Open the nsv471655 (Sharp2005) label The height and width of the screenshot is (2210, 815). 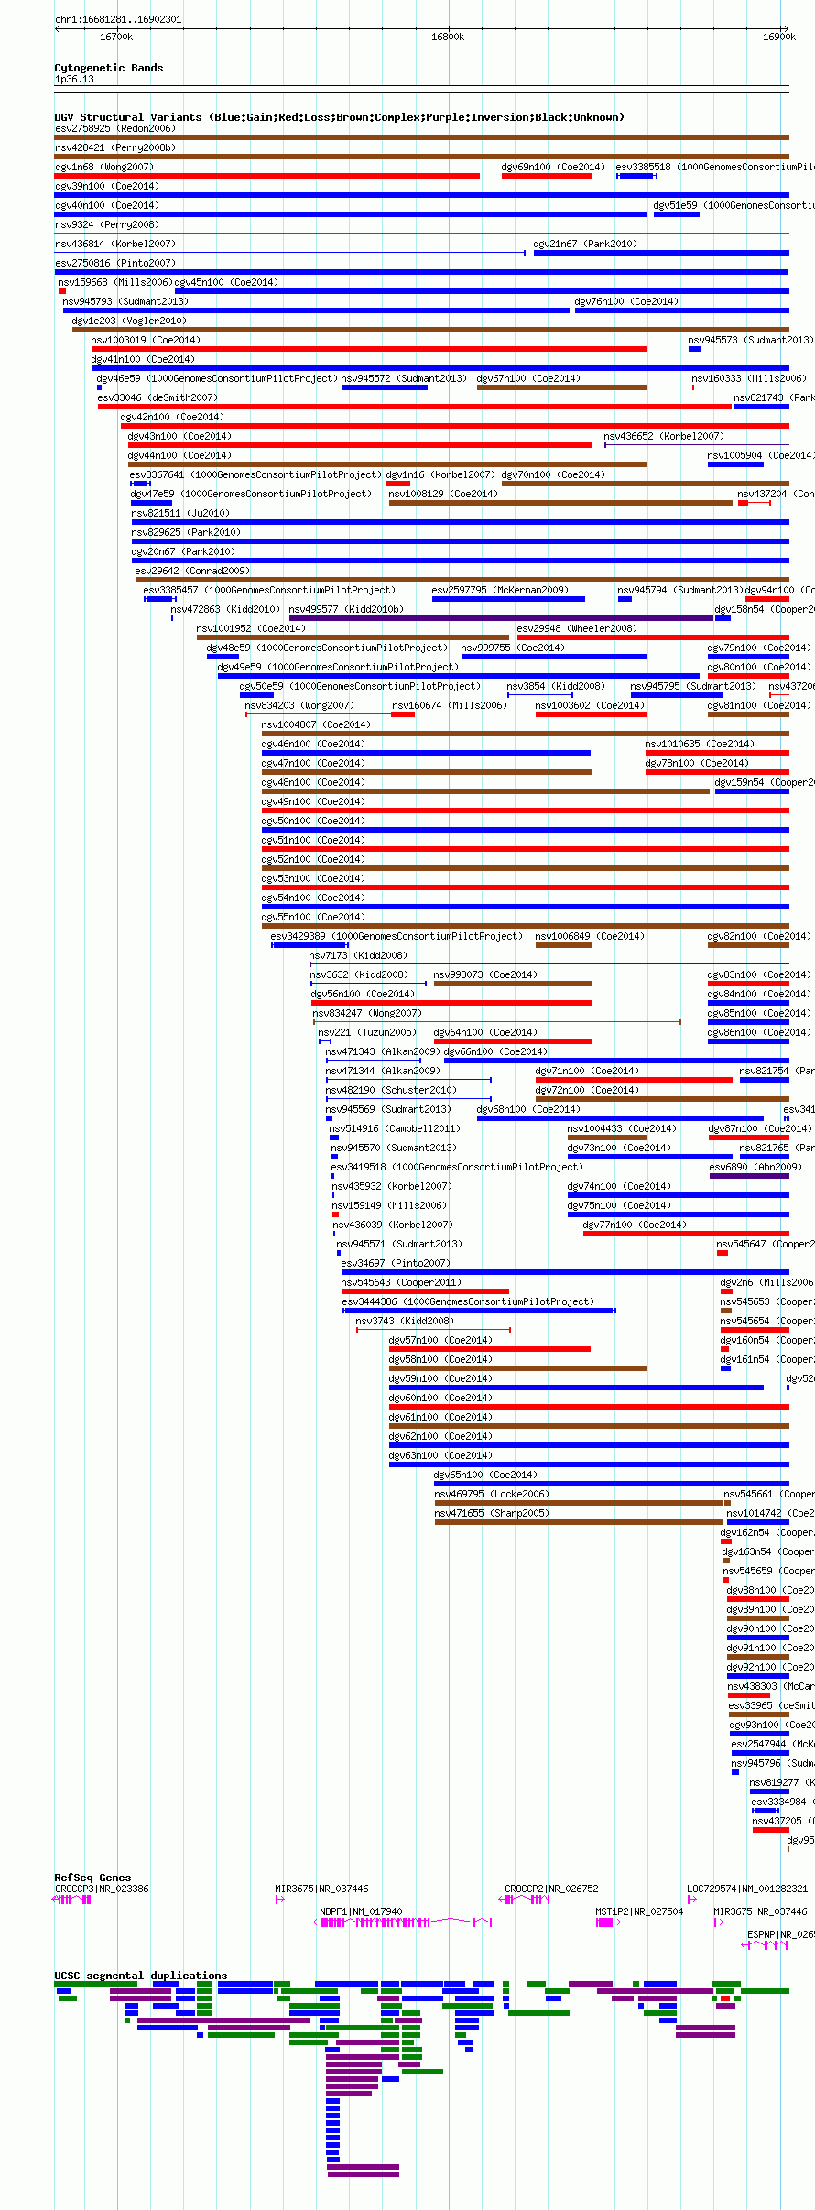coord(492,1513)
